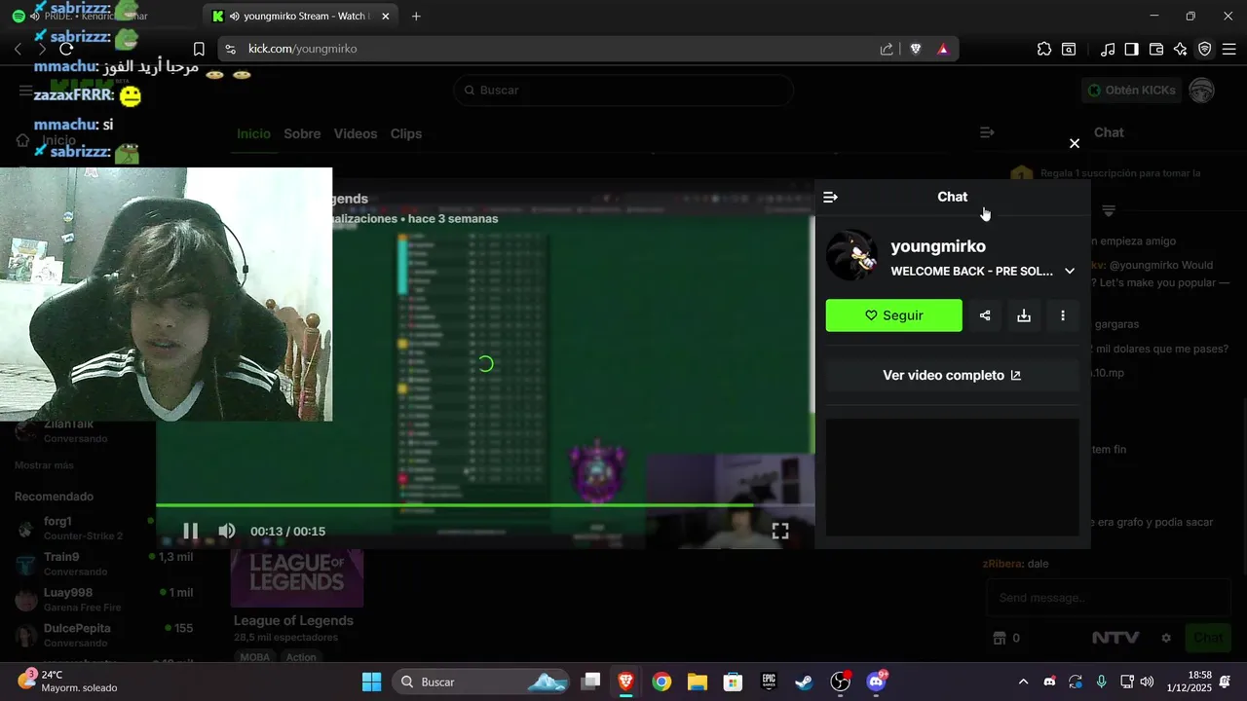
Task: Close the youngmirko Stream tab
Action: click(x=386, y=17)
